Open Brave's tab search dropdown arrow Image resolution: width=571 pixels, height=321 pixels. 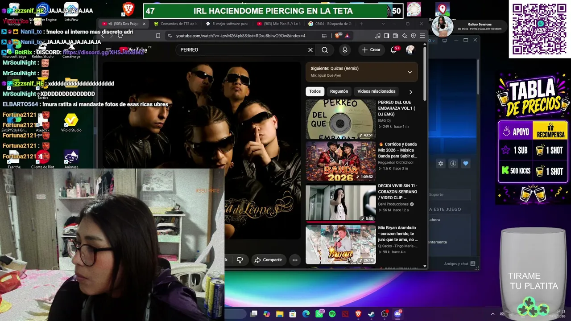click(x=383, y=24)
